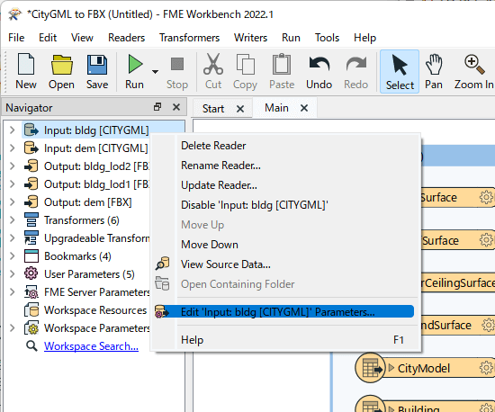The height and width of the screenshot is (412, 495).
Task: Undock the Navigator panel
Action: click(157, 107)
